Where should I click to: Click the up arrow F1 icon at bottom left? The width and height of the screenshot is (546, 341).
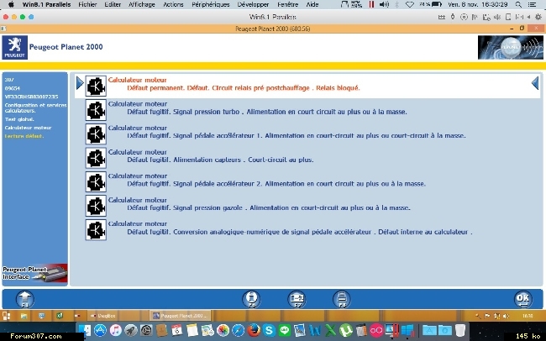click(x=25, y=300)
